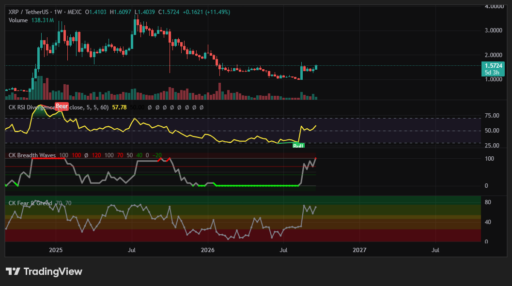Click the 3.0000 price axis label

(494, 30)
